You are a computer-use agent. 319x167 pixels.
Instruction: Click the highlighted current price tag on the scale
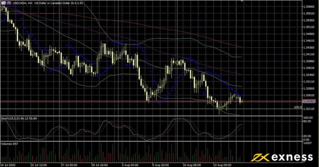[x=309, y=101]
